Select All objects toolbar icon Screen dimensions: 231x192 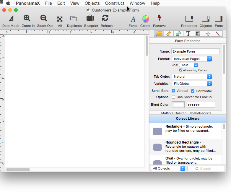[x=60, y=19]
